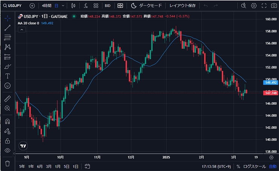This screenshot has height=171, width=279.
Task: Activate the magnet snap mode
Action: coord(7,122)
